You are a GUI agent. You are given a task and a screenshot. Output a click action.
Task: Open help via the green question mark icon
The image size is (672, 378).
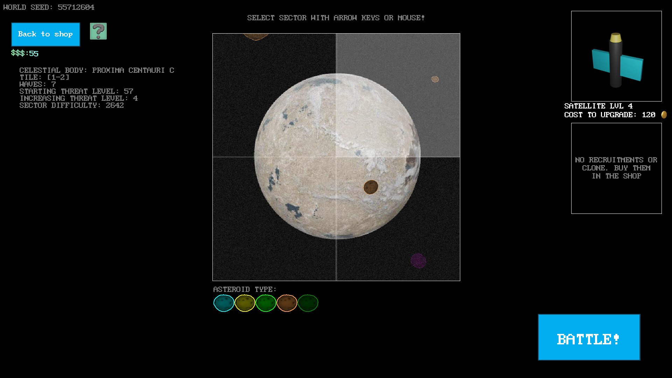[98, 32]
